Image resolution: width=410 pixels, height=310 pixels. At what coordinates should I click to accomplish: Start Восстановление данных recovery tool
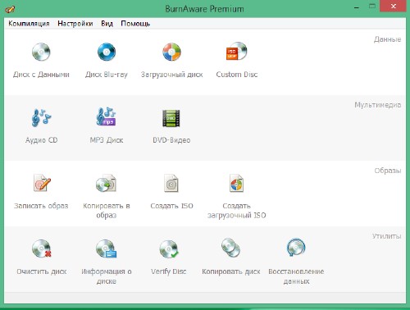pos(296,248)
